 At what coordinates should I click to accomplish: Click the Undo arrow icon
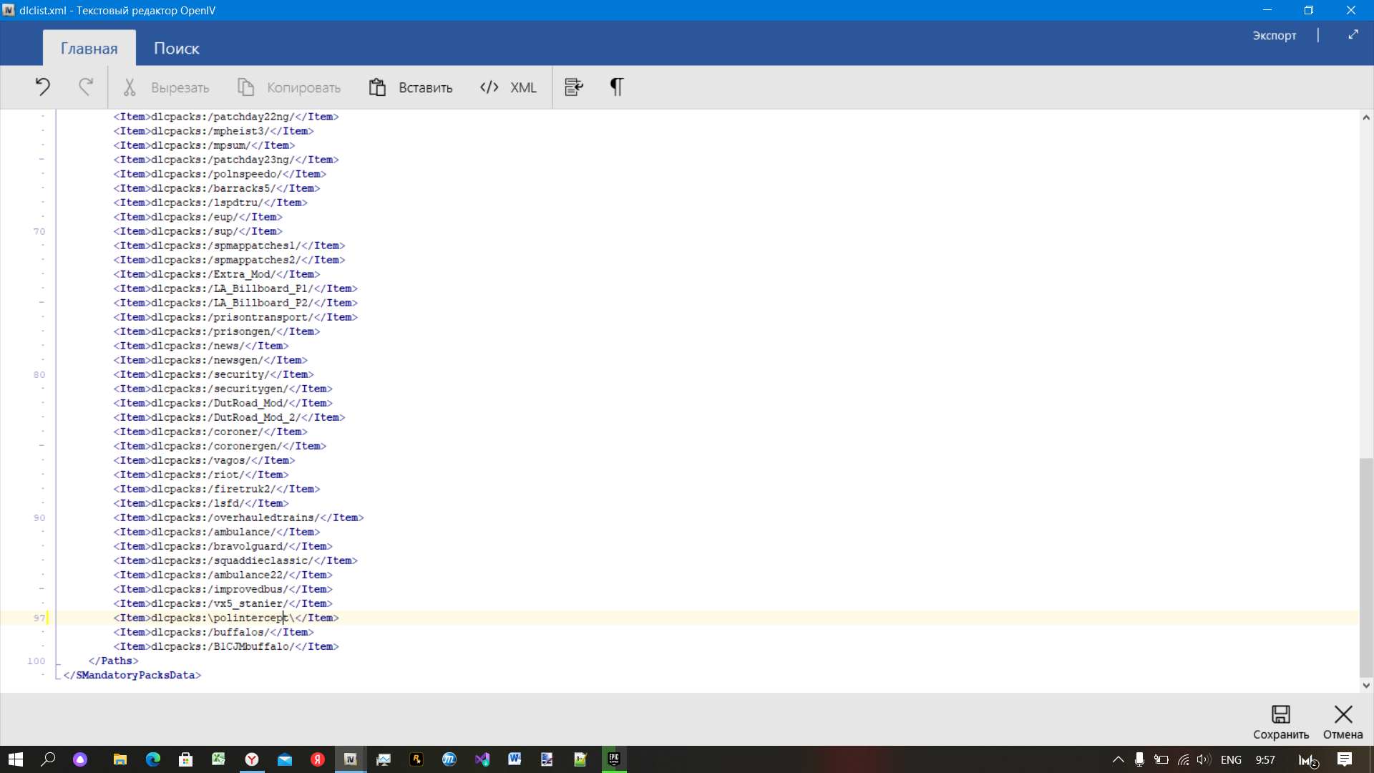tap(42, 87)
